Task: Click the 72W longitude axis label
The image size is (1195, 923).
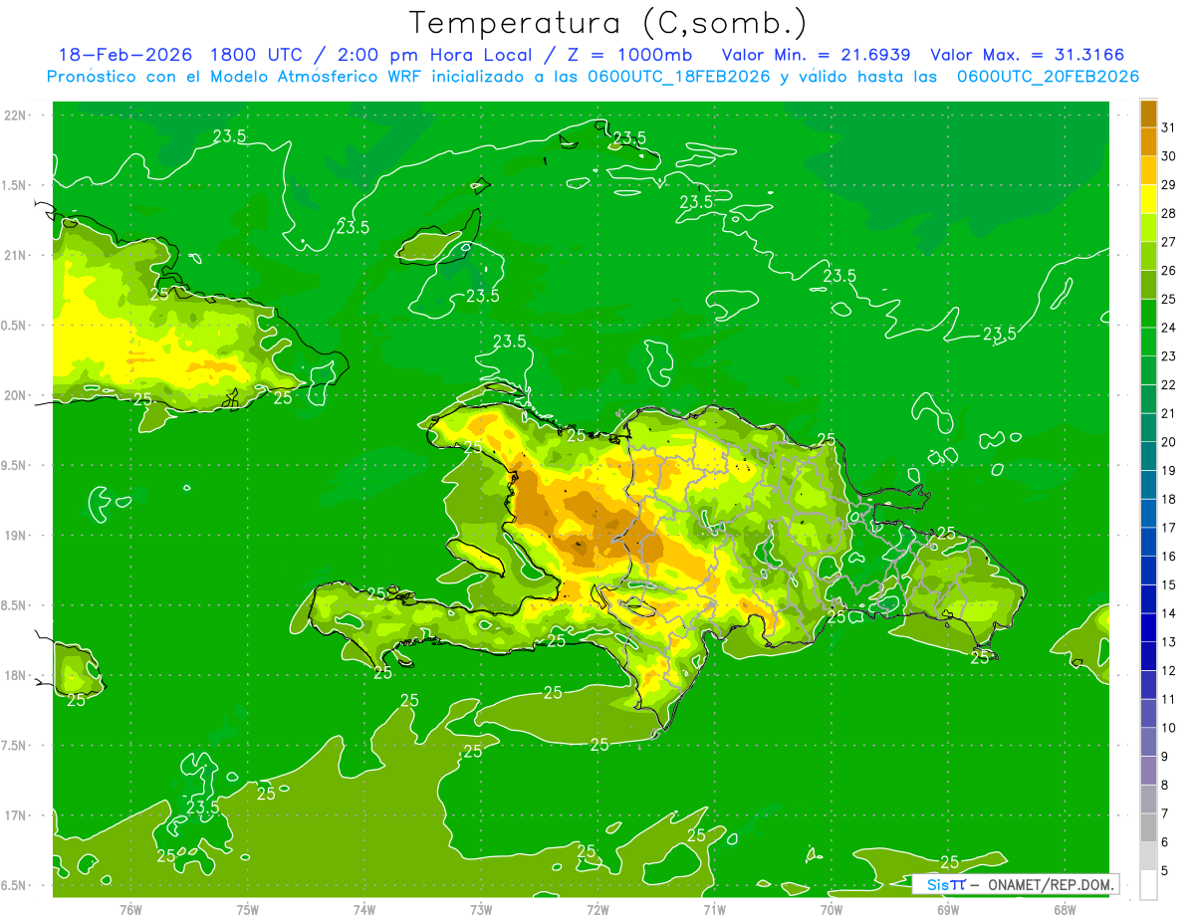Action: (x=597, y=909)
